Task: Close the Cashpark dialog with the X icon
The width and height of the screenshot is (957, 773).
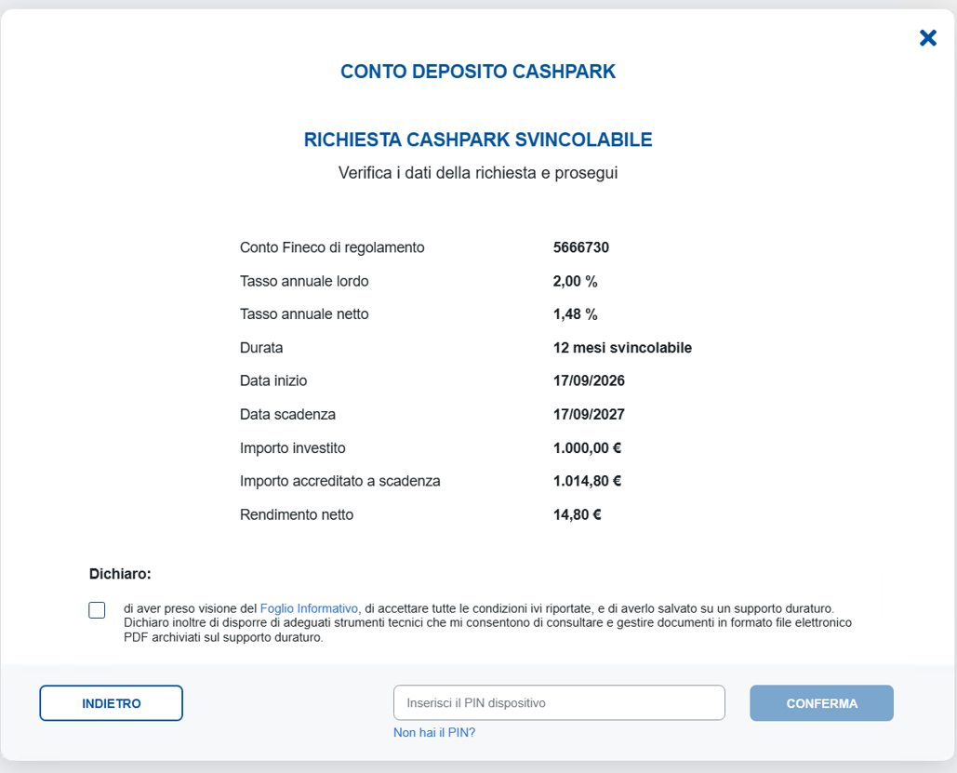Action: pos(928,38)
